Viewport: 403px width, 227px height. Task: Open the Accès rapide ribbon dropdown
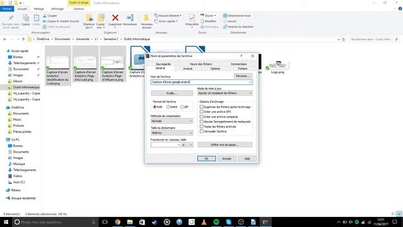click(166, 21)
